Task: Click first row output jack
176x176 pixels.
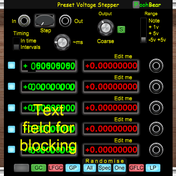Action: click(156, 66)
